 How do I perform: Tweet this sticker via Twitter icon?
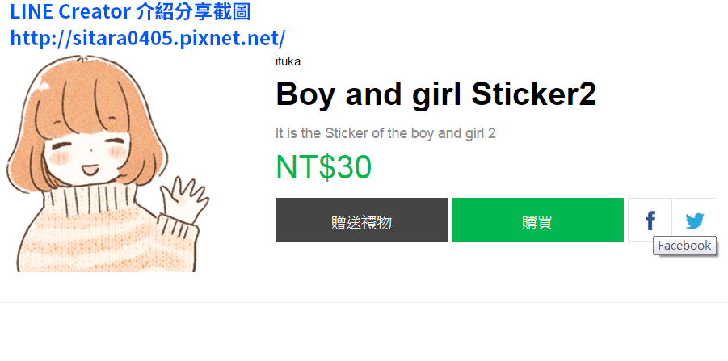(695, 220)
